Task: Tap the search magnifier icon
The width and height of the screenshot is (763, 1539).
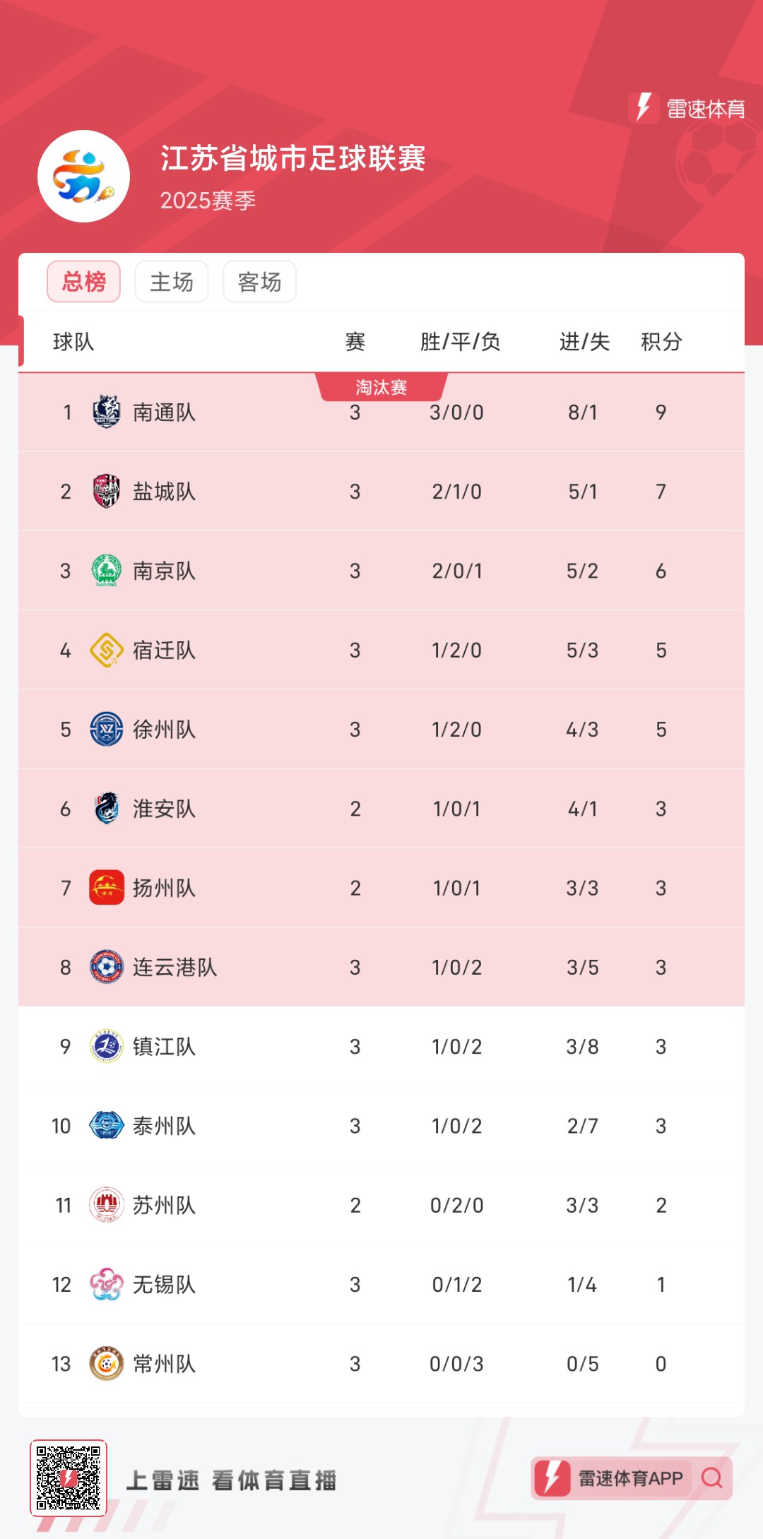Action: pyautogui.click(x=711, y=1478)
